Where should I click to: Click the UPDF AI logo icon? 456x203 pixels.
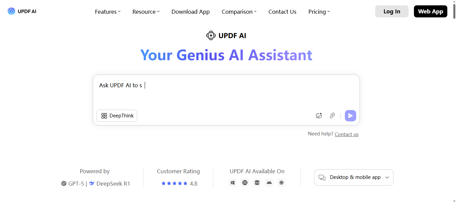coord(11,11)
